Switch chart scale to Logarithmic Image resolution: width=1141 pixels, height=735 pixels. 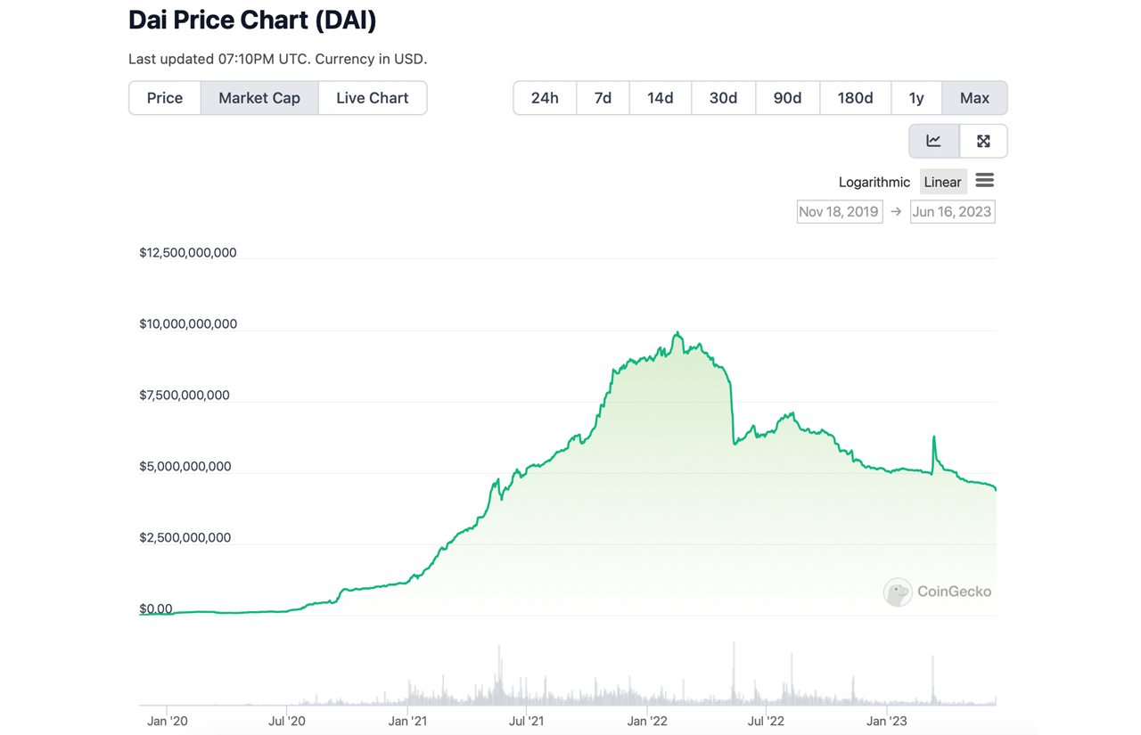[x=874, y=182]
